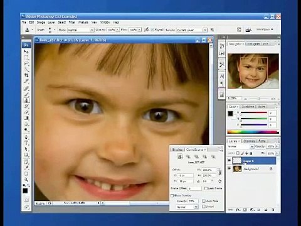Select the Brush tool in toolbox
301x226 pixels.
[26, 95]
